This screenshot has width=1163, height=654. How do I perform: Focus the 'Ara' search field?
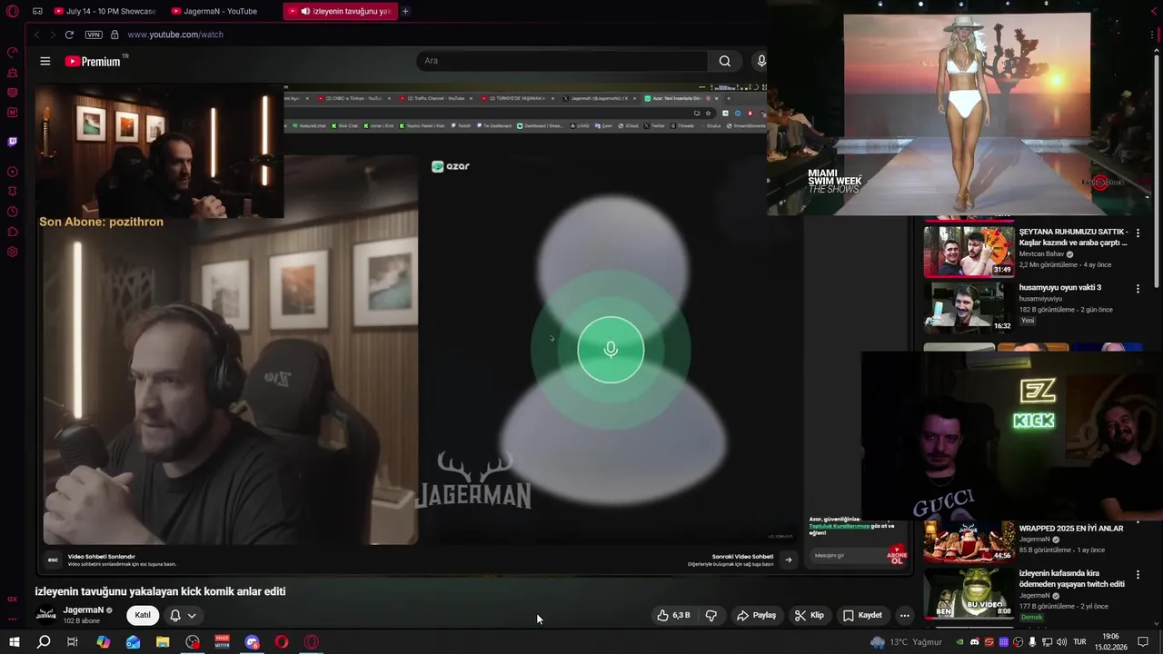click(562, 61)
